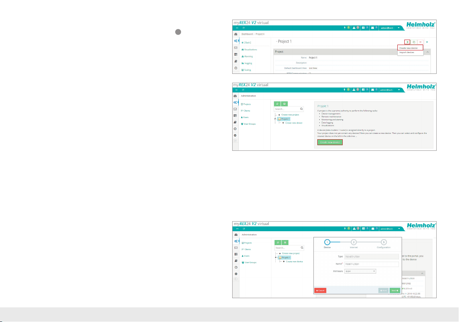Click the clock sidebar icon in the middle screenshot
Image resolution: width=459 pixels, height=322 pixels.
235,128
